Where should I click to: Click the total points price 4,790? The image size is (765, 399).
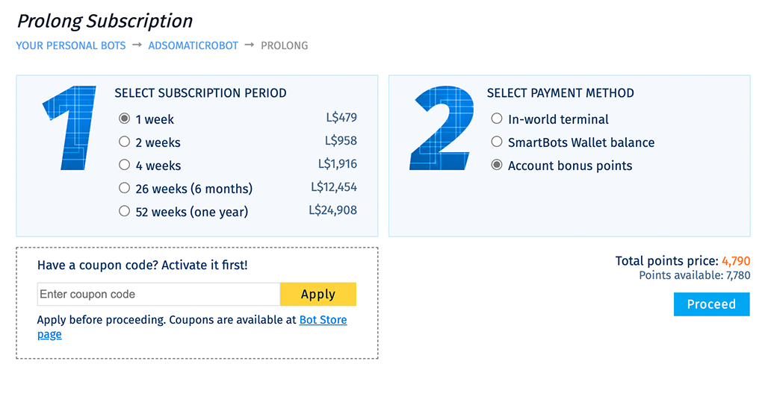click(736, 261)
